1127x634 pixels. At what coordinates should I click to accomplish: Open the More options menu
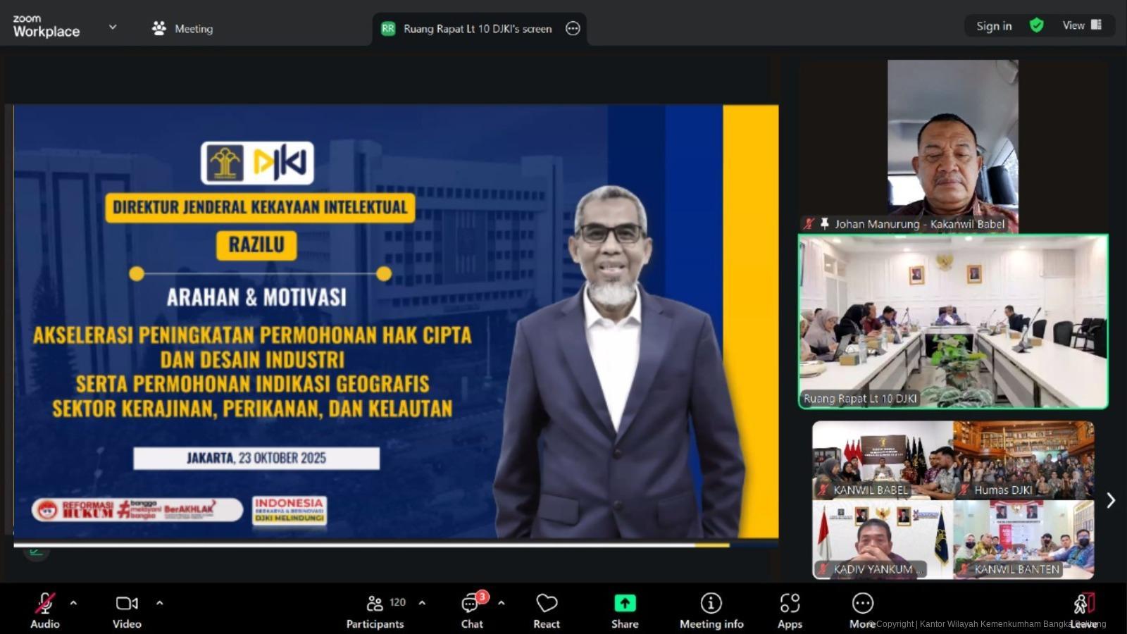[862, 611]
